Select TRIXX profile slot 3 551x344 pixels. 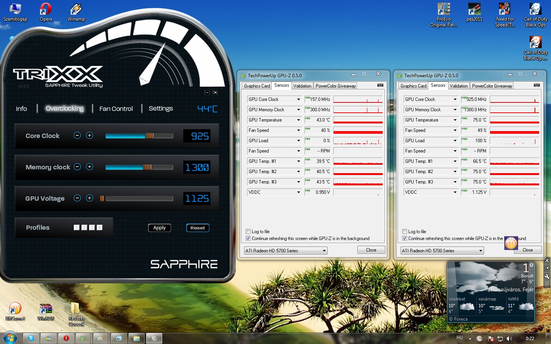pyautogui.click(x=92, y=227)
